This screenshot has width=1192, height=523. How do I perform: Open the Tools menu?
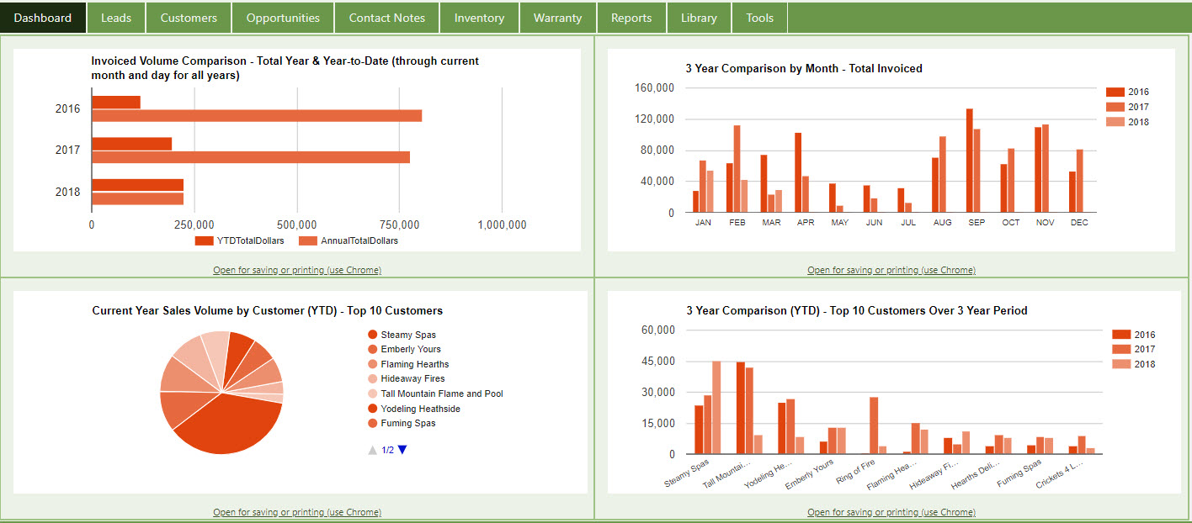tap(759, 17)
